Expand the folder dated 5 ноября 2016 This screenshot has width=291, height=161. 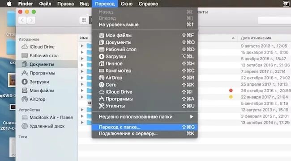82,58
